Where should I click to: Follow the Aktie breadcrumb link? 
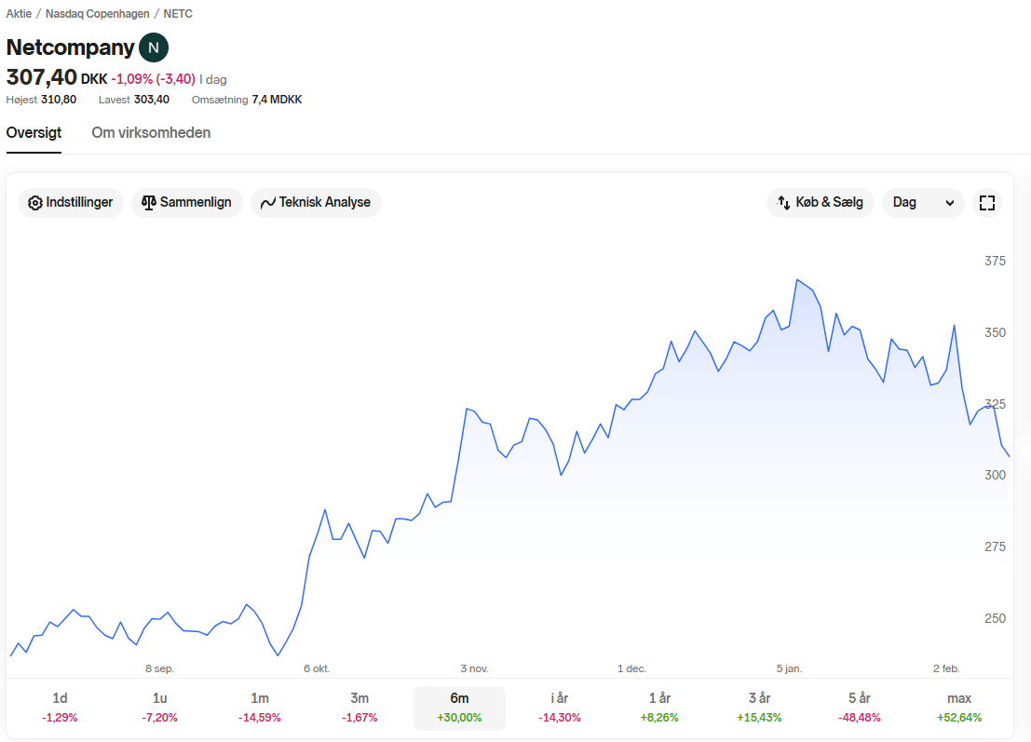click(19, 14)
